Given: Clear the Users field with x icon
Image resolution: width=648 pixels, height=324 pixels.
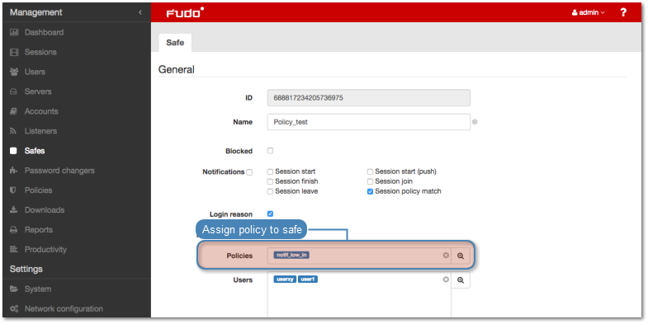Looking at the screenshot, I should (x=446, y=279).
